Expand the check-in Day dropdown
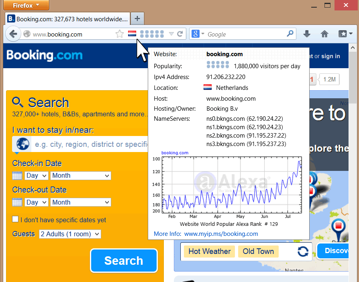This screenshot has height=282, width=359. pyautogui.click(x=36, y=176)
